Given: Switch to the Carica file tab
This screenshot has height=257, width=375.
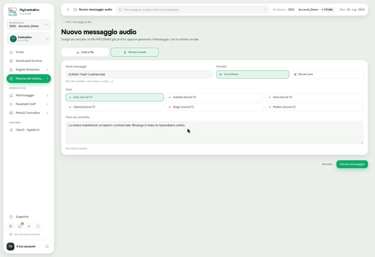Looking at the screenshot, I should (x=85, y=52).
